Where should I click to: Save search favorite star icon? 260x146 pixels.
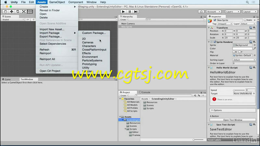click(203, 95)
